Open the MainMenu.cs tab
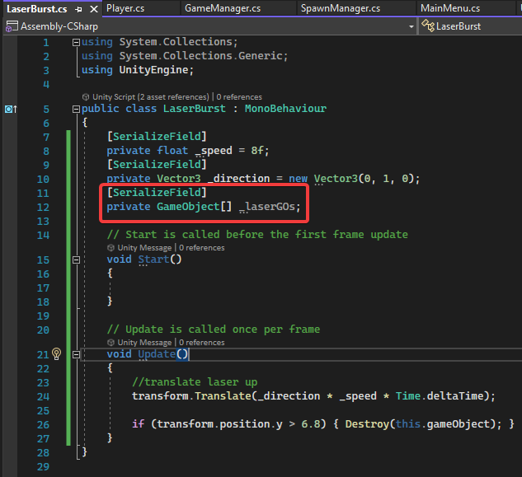 [450, 8]
